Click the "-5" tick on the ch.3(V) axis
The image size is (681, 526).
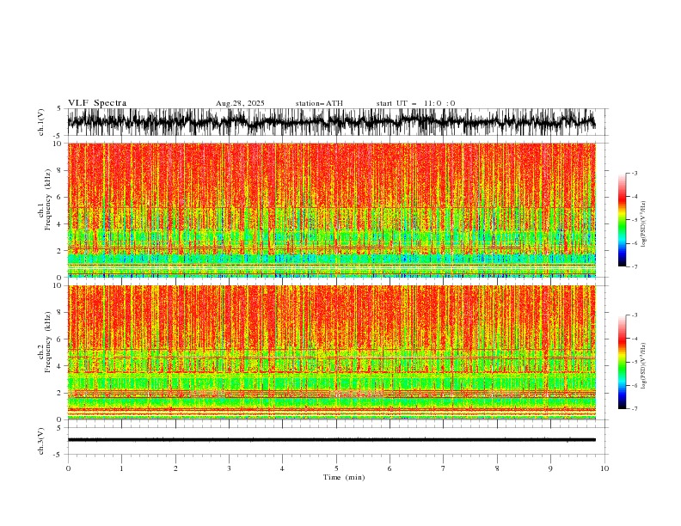(58, 455)
